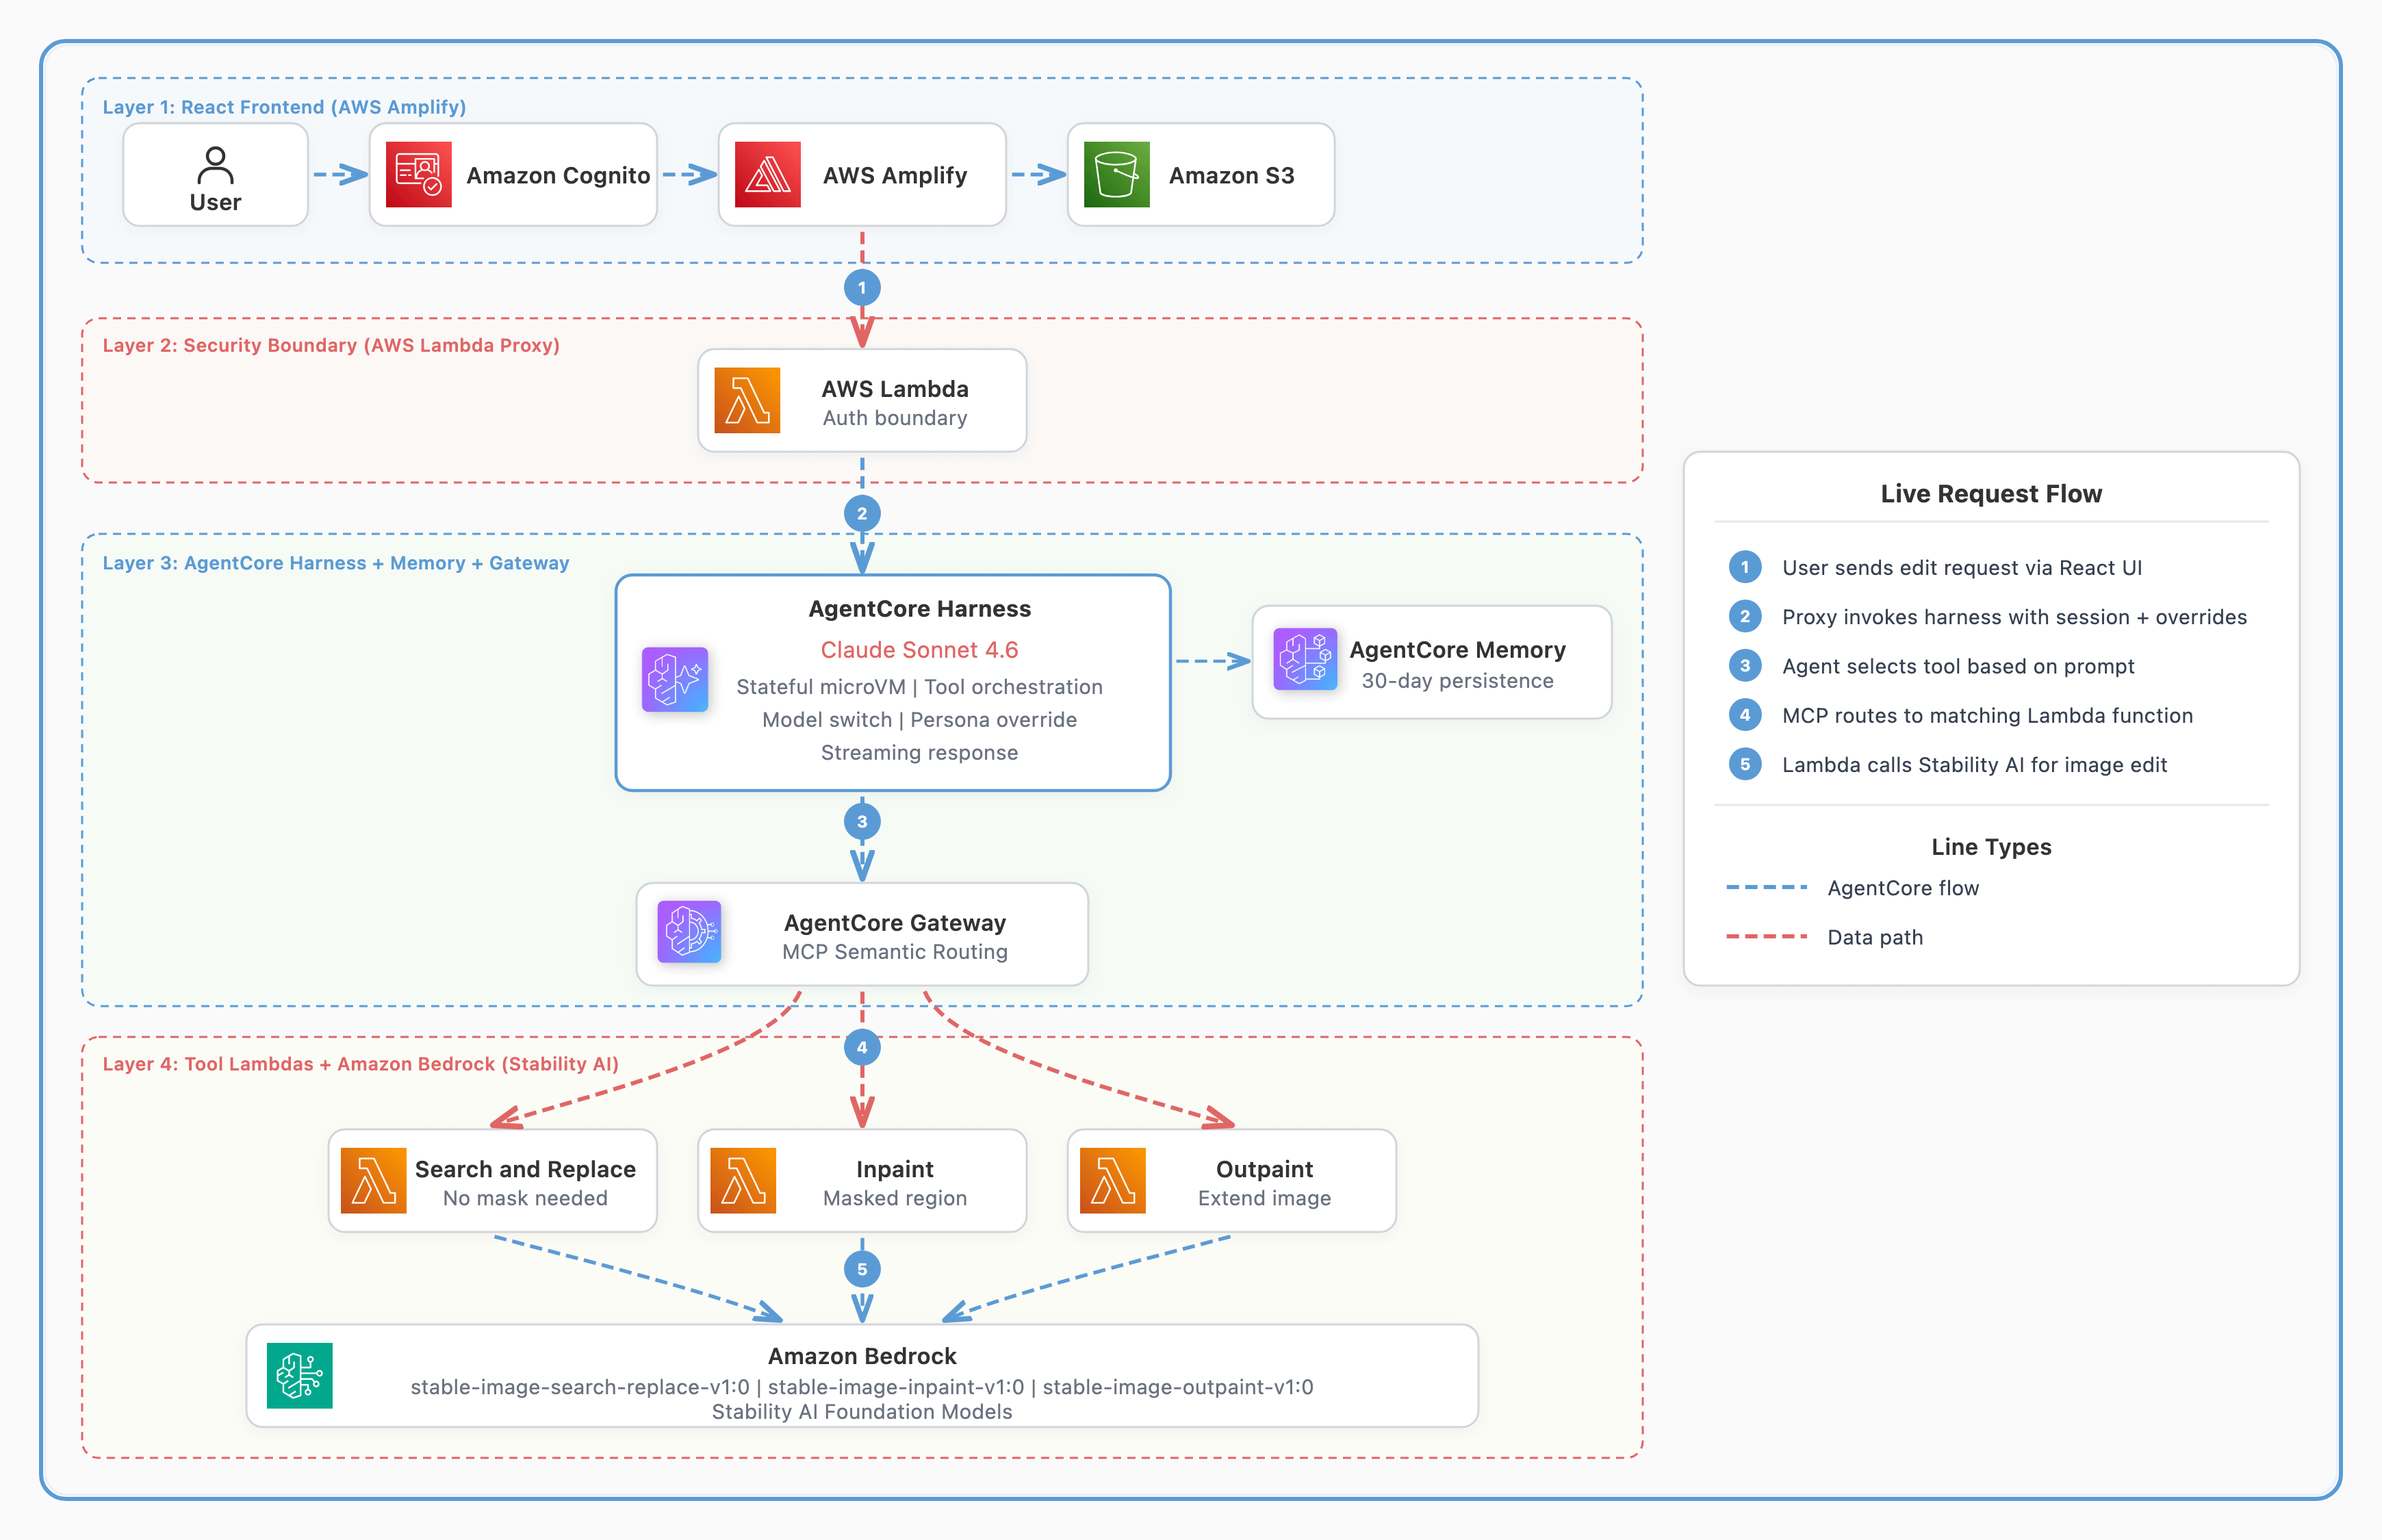Click the 'User' label under person icon
The image size is (2382, 1540).
tap(215, 202)
